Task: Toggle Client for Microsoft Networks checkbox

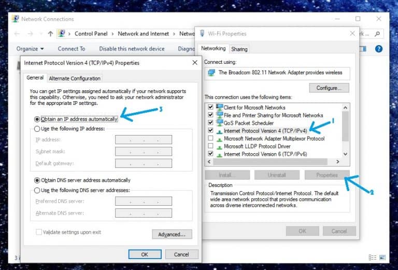Action: (210, 107)
